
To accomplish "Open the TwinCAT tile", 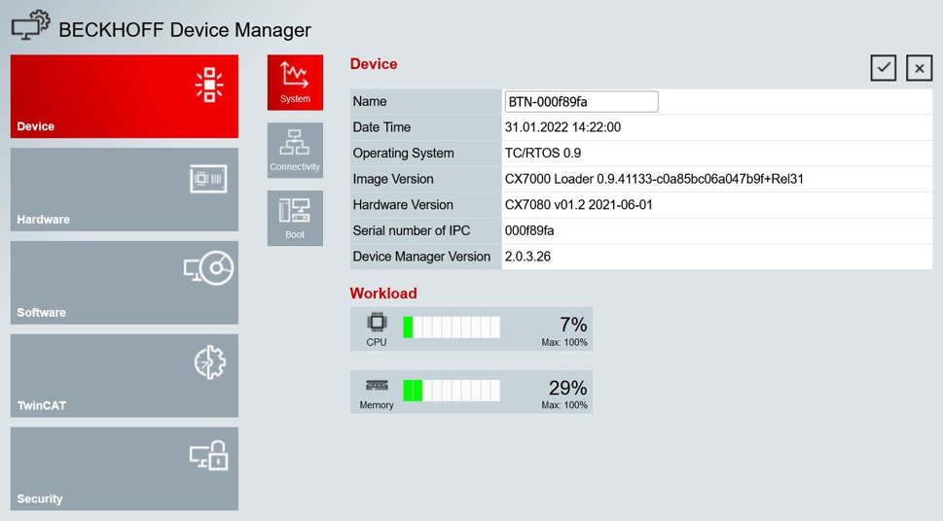I will click(x=125, y=375).
